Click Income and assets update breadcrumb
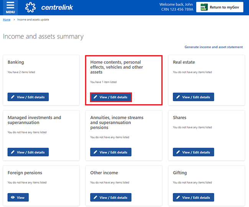 (x=33, y=20)
